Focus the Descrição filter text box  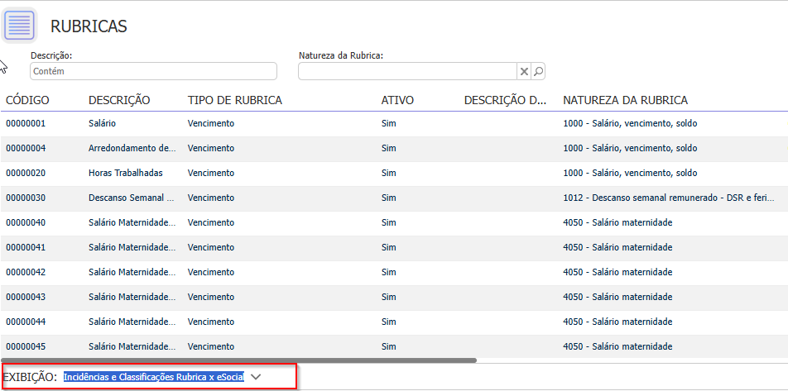[x=153, y=72]
